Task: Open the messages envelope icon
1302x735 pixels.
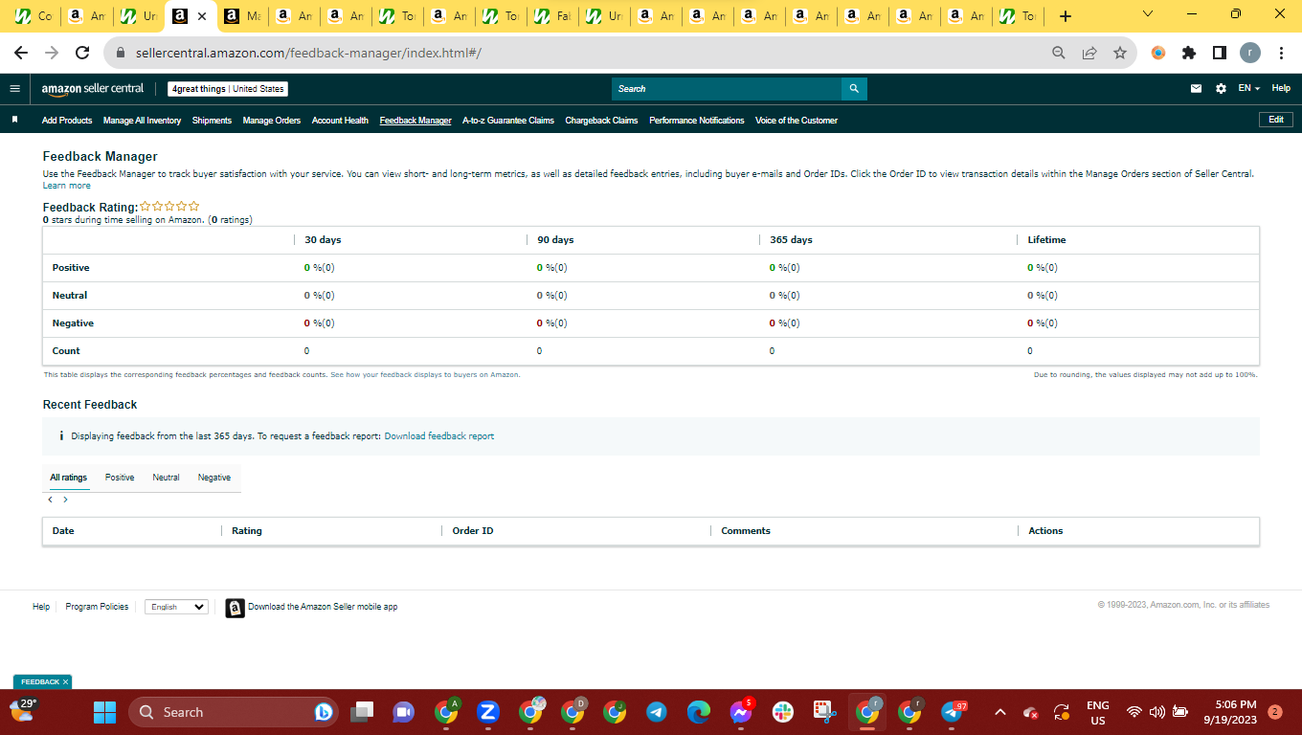Action: click(1196, 88)
